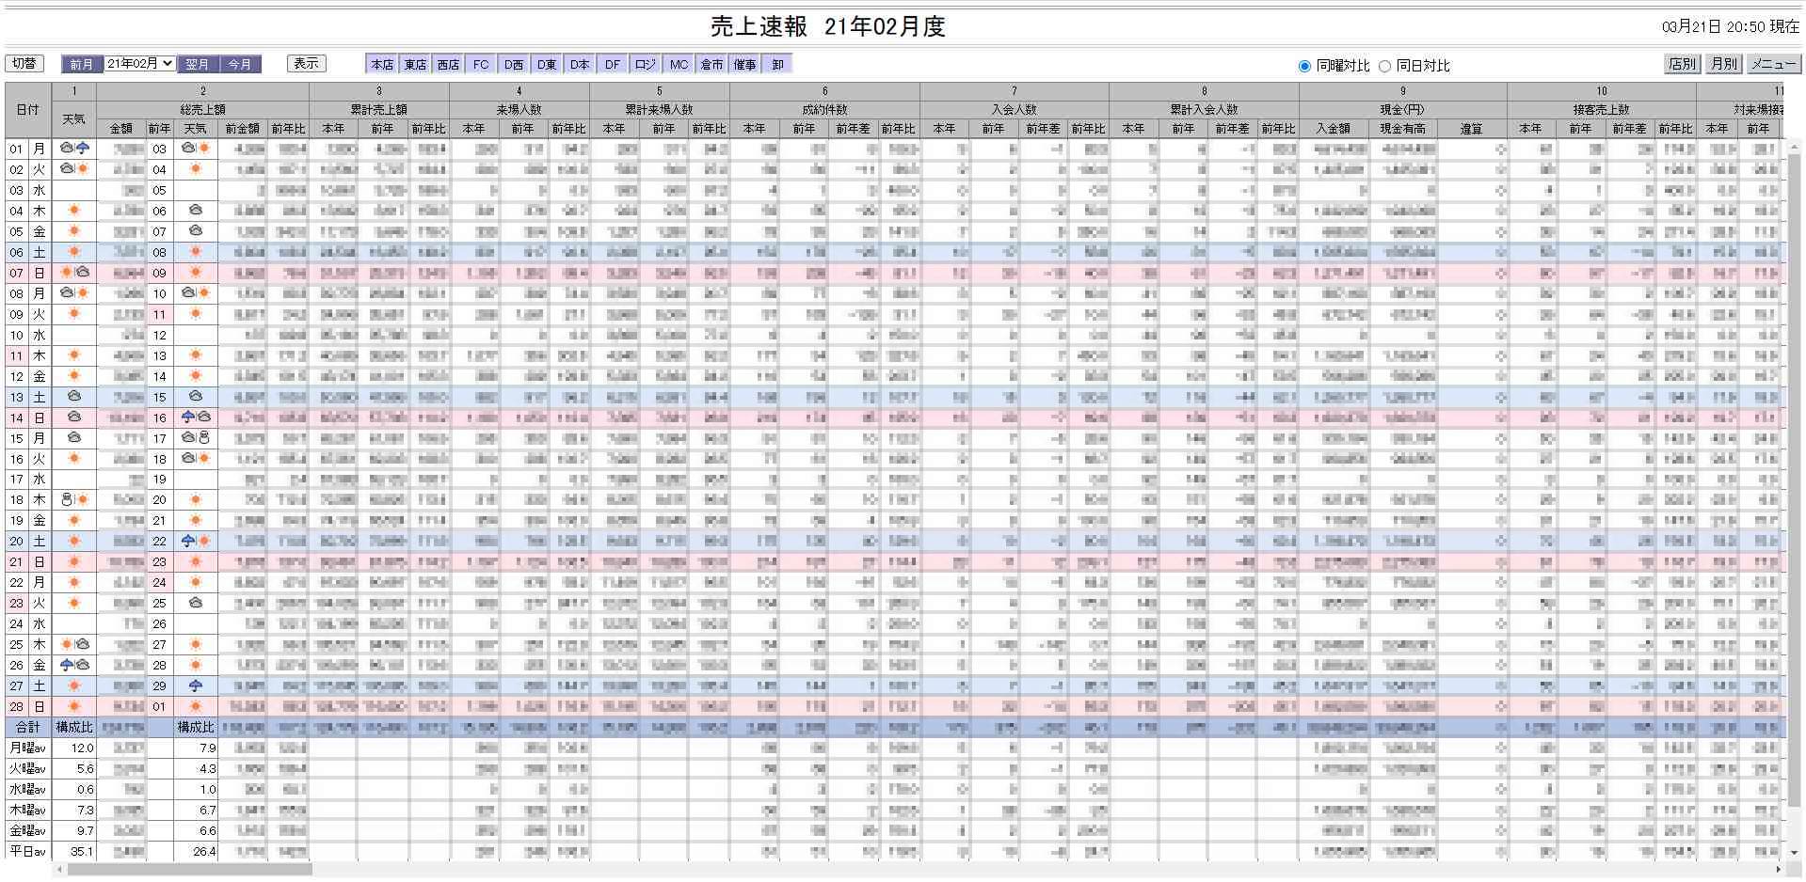The width and height of the screenshot is (1806, 882).
Task: Click the 現金(円) column group header
Action: [x=1403, y=109]
